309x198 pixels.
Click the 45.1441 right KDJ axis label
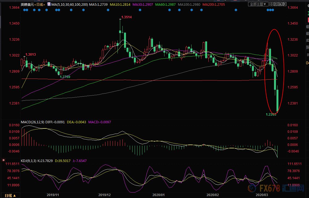point(294,178)
